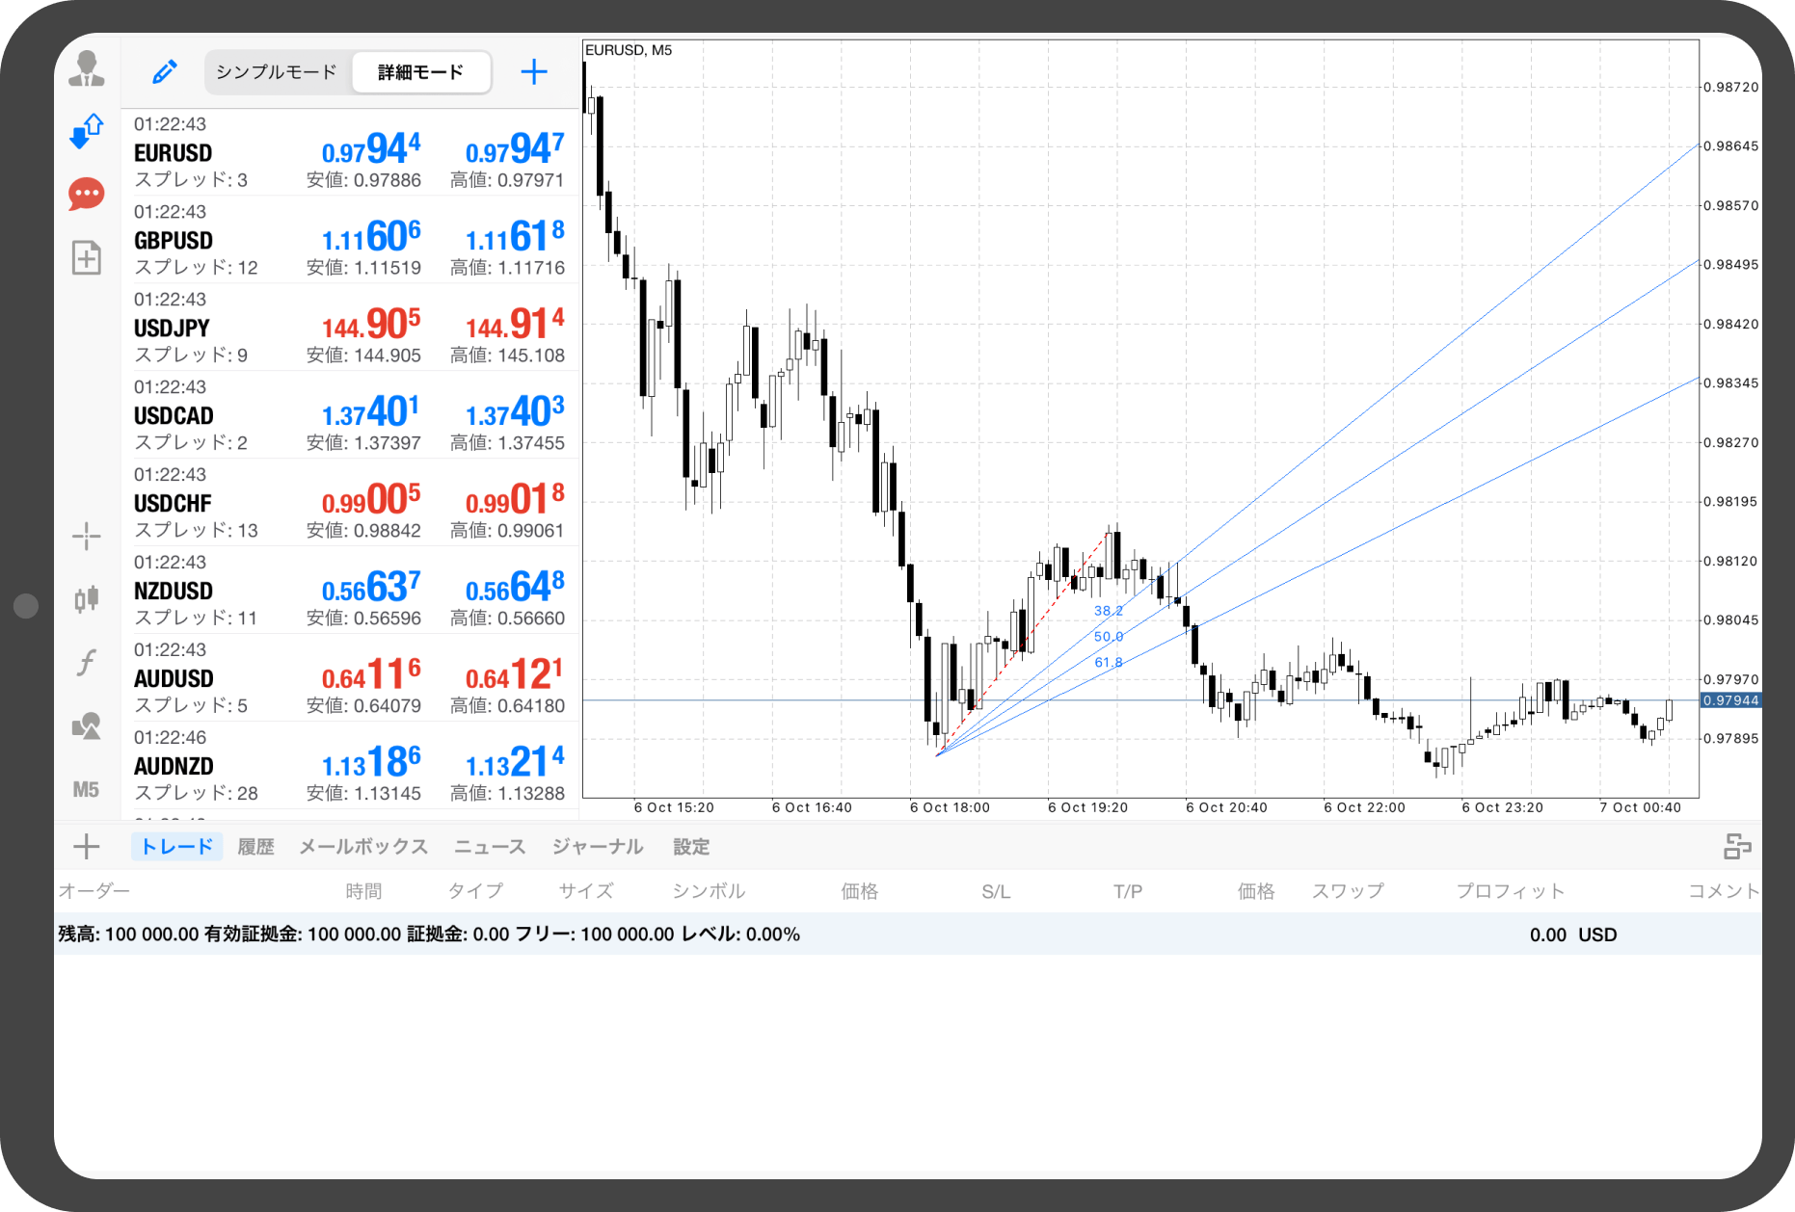Toggle the panel layout icon at right
The image size is (1795, 1212).
[x=1737, y=847]
